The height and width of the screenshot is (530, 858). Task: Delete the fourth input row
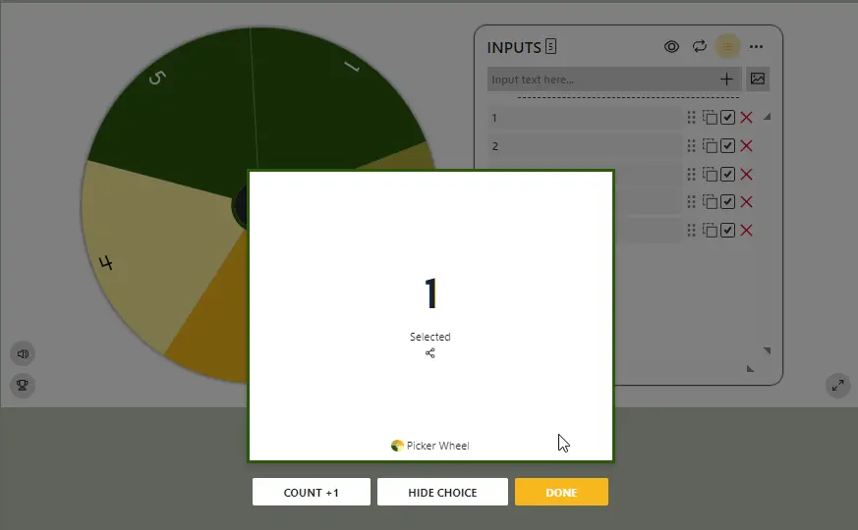click(746, 202)
